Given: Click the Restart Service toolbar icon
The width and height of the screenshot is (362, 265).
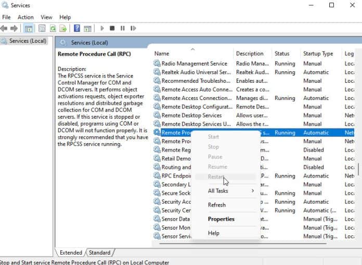Looking at the screenshot, I should (133, 28).
